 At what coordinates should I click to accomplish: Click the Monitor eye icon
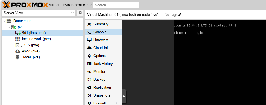pyautogui.click(x=89, y=72)
